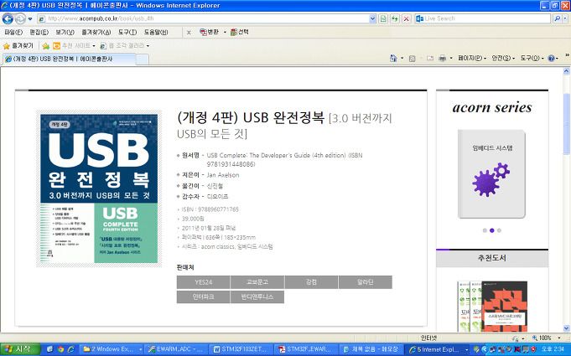Screen dimensions: 571x356
Task: Click the 교보문고 seller button
Action: pos(257,282)
